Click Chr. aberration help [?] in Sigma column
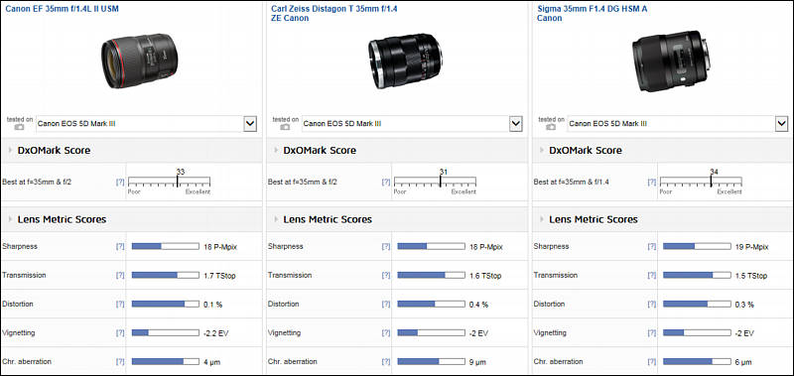The image size is (794, 376). pos(652,362)
